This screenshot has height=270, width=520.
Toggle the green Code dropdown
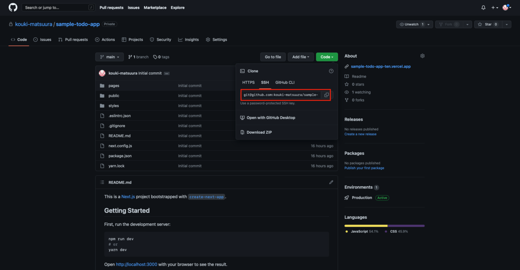point(327,57)
